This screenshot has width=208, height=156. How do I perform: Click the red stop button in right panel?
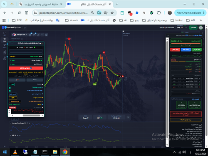175,50
